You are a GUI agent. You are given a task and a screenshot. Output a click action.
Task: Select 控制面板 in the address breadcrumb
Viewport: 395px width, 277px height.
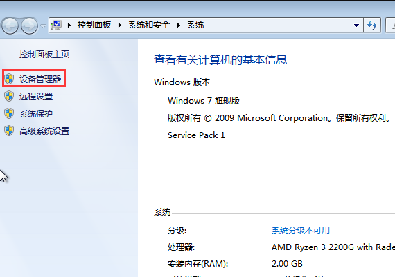94,25
